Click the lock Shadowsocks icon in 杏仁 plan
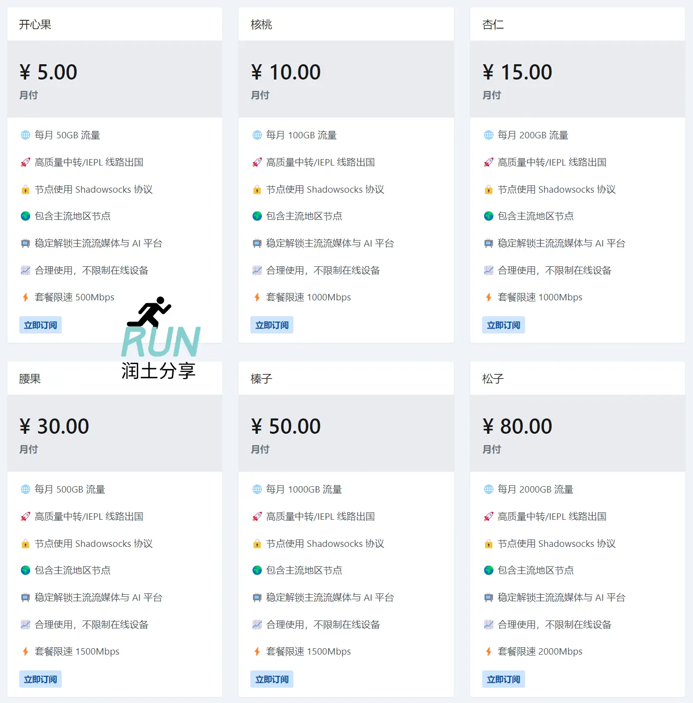This screenshot has height=703, width=693. click(489, 189)
